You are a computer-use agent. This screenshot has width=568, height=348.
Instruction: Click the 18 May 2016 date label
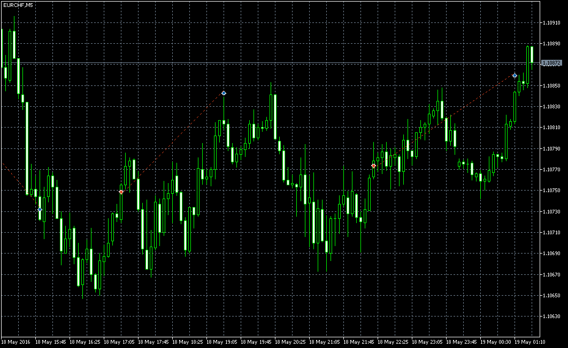(x=16, y=342)
